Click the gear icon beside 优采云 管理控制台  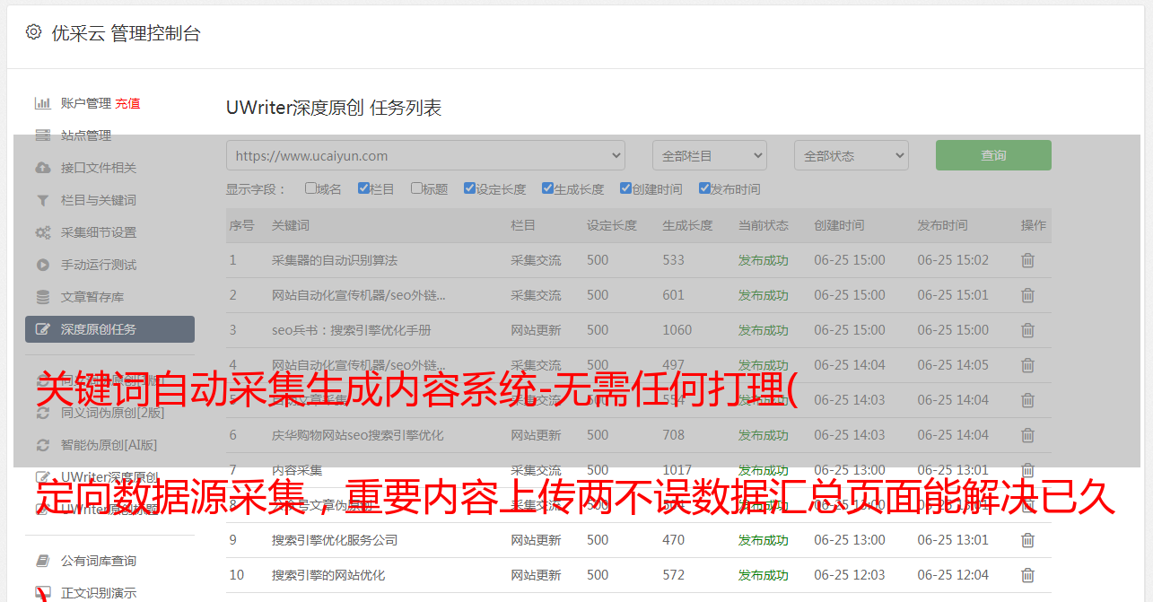[33, 32]
